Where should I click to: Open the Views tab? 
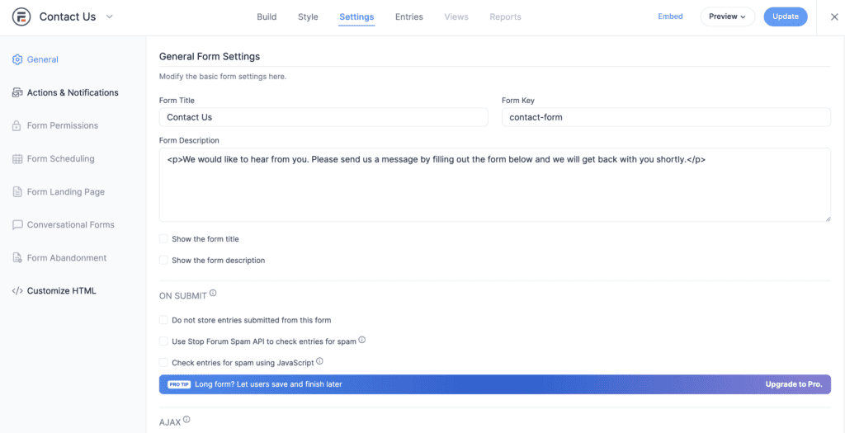coord(456,16)
